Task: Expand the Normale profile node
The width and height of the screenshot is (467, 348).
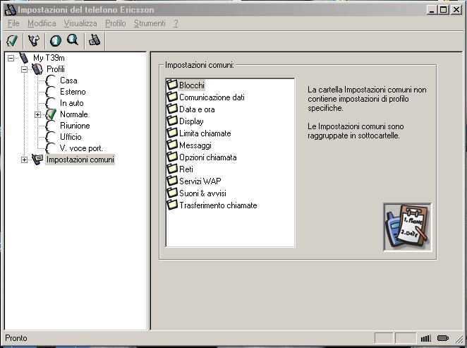Action: (x=37, y=115)
